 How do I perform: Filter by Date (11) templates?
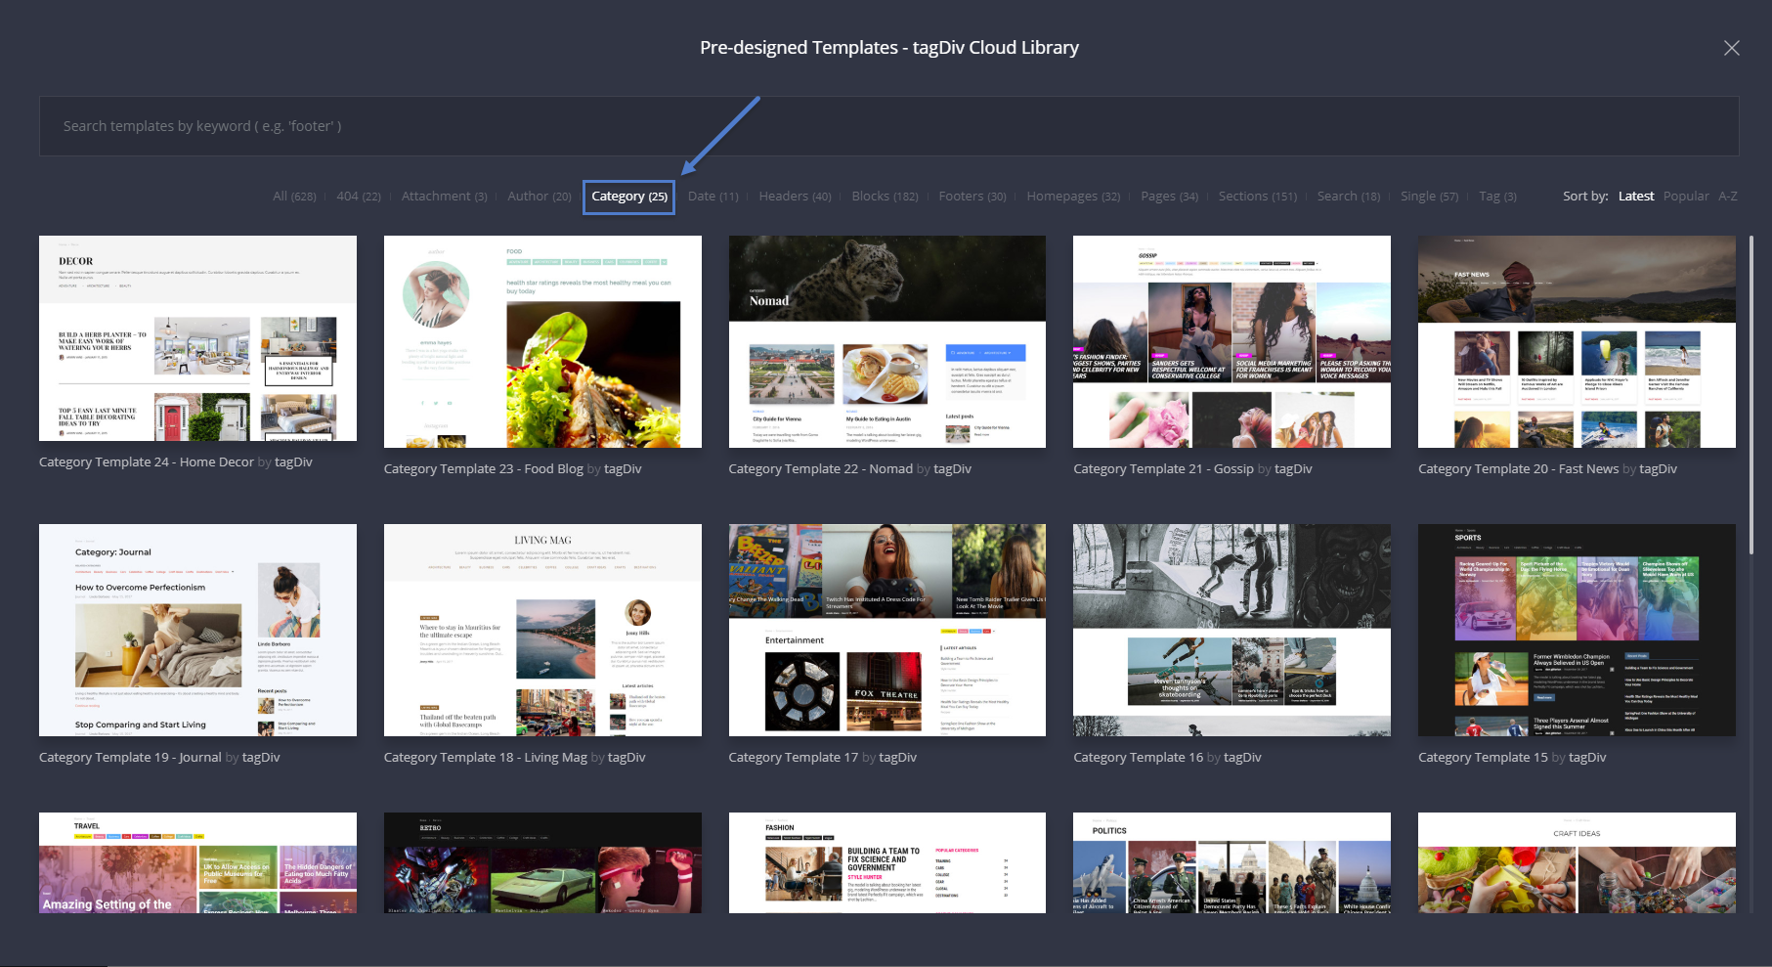point(713,197)
